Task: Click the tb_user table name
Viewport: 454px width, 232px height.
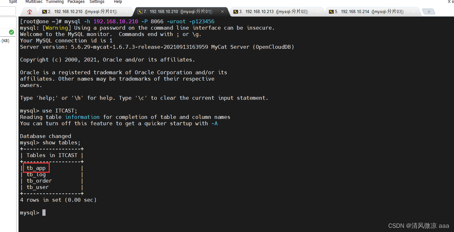Action: pos(38,187)
